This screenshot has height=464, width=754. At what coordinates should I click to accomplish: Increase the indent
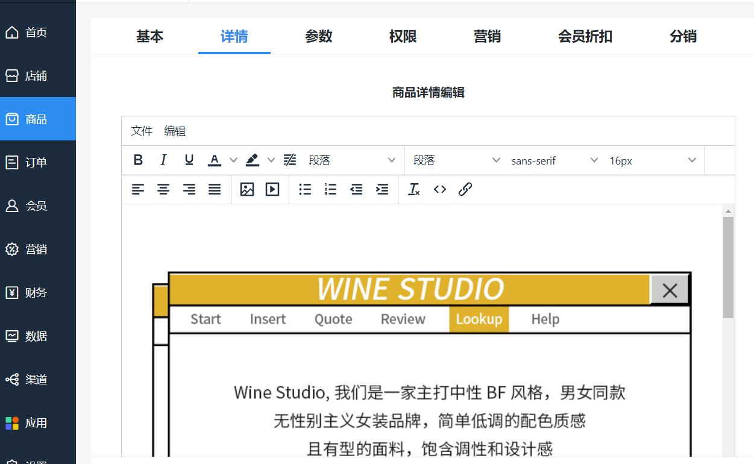coord(382,190)
